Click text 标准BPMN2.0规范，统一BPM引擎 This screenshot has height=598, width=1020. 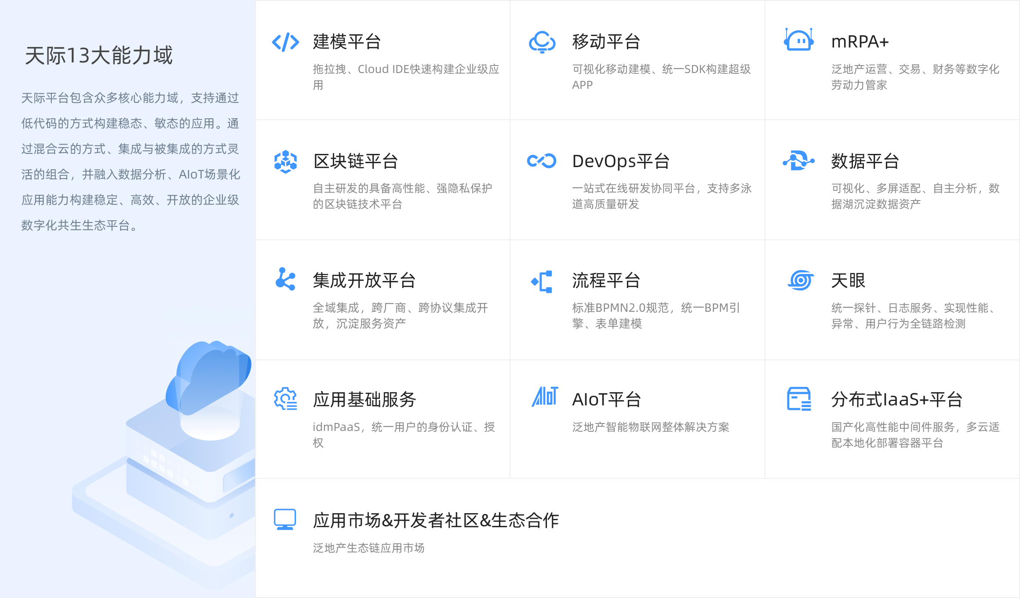656,315
